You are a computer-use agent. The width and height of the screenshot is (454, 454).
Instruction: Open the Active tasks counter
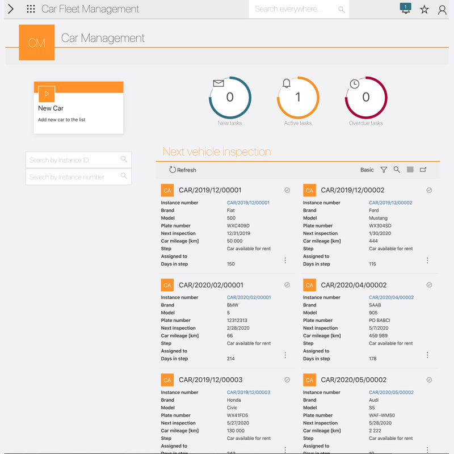298,98
